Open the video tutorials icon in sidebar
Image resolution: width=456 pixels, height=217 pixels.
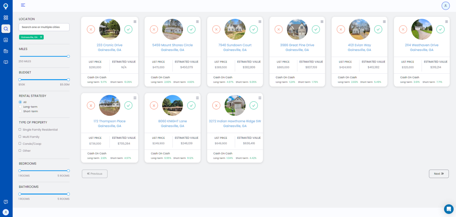tap(6, 51)
